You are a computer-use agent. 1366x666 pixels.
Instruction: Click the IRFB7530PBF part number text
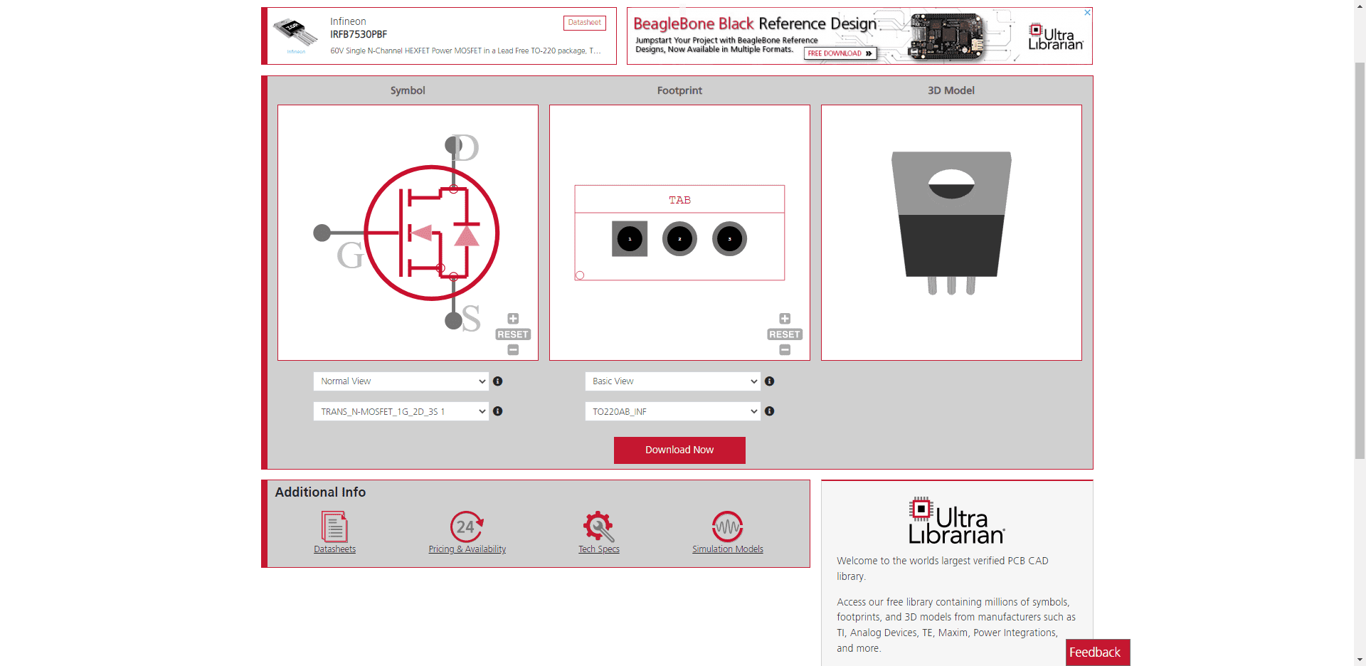pyautogui.click(x=359, y=34)
